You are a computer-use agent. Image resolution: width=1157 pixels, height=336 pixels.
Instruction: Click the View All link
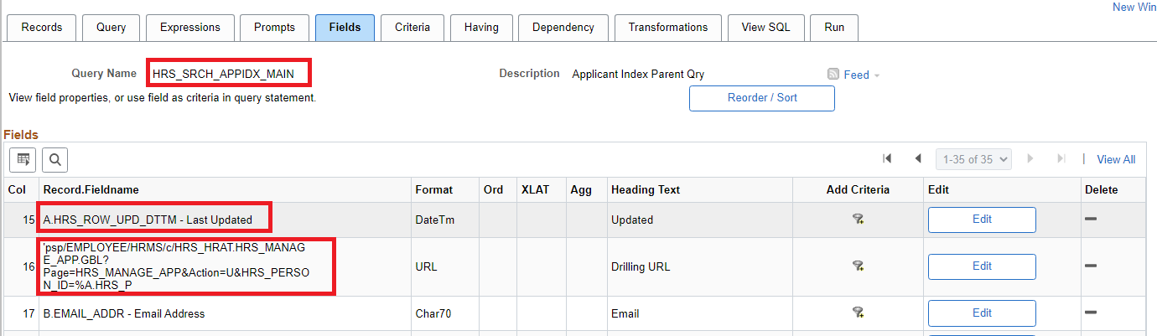tap(1116, 159)
